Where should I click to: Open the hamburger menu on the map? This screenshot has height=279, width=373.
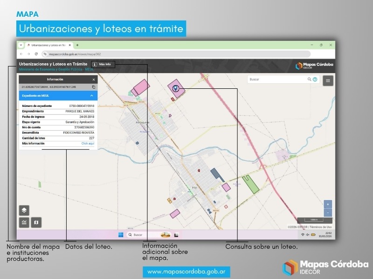coord(328,80)
